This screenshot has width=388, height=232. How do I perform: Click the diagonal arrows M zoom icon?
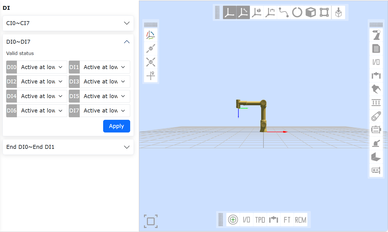[151, 48]
